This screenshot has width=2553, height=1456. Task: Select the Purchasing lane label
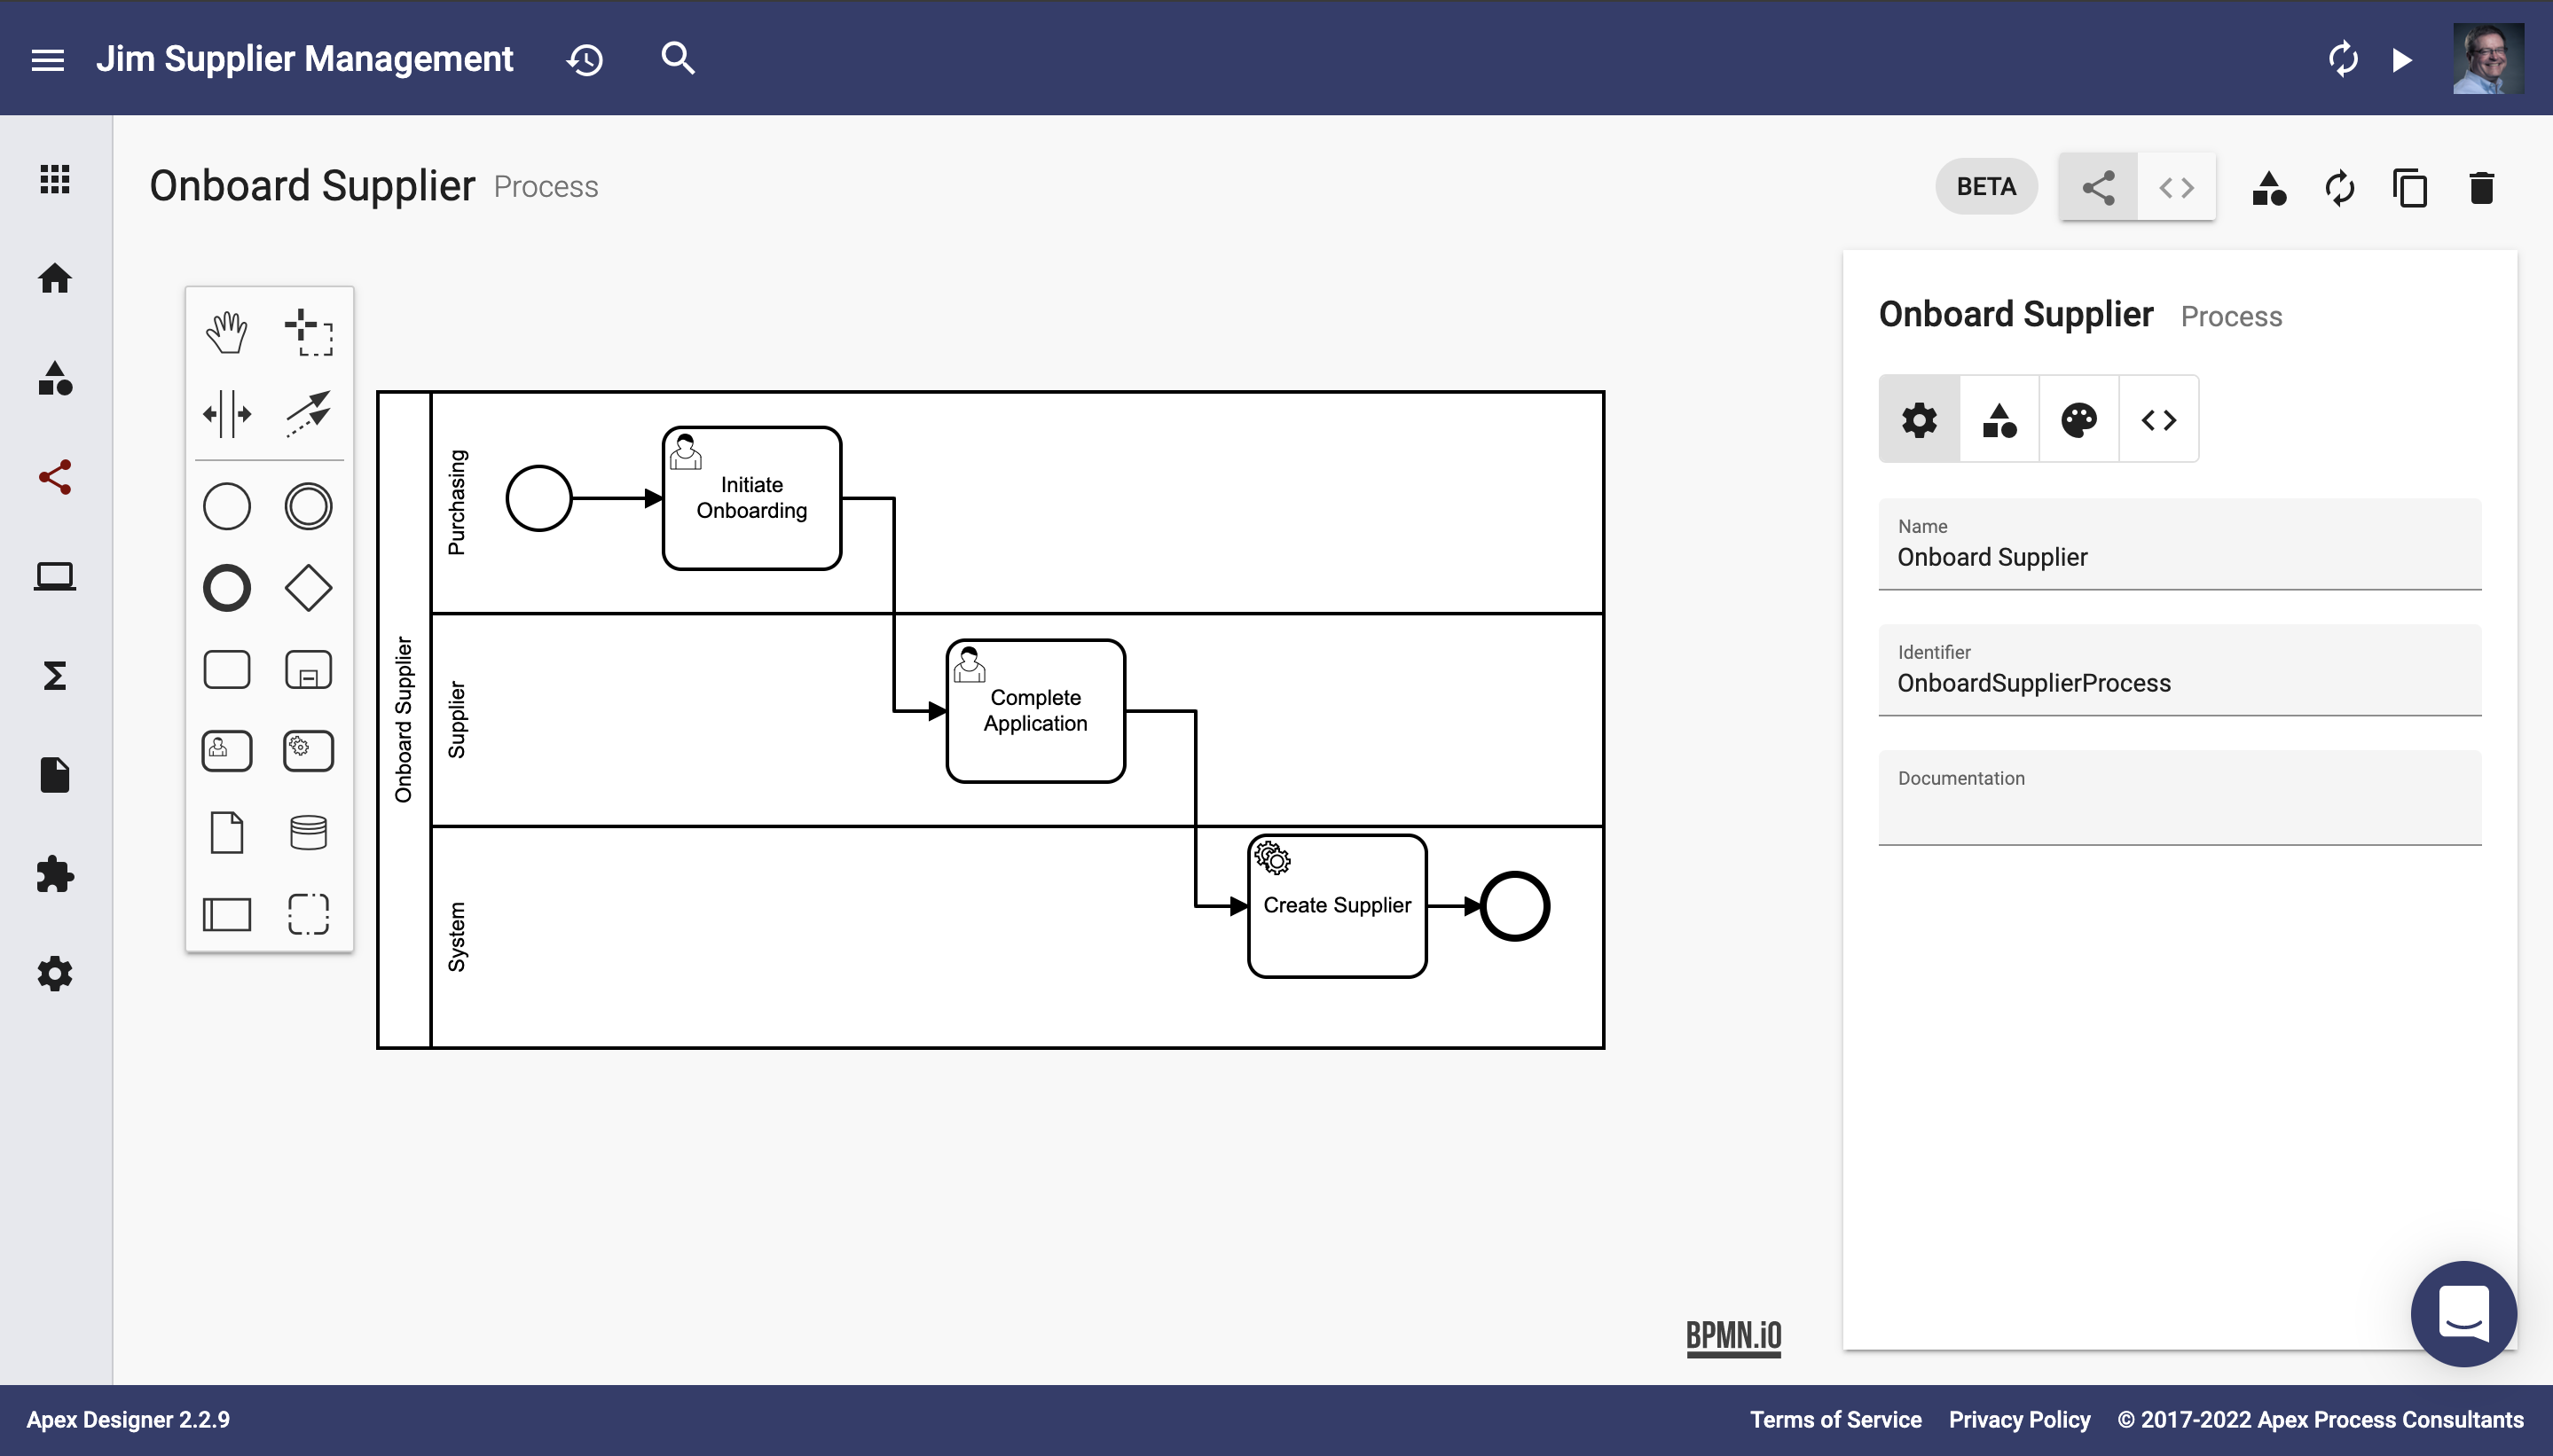pyautogui.click(x=456, y=502)
